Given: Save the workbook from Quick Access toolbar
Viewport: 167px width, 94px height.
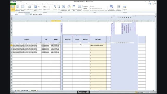Looking at the screenshot, I should click(13, 2).
